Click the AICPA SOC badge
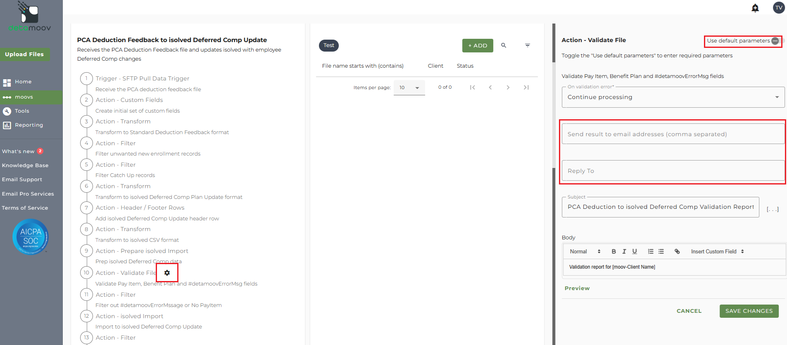The width and height of the screenshot is (787, 345). click(31, 236)
